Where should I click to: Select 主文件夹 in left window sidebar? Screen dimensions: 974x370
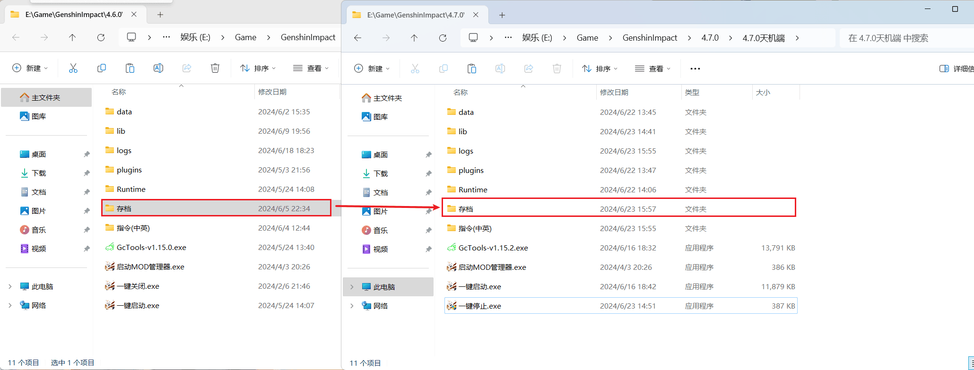46,97
